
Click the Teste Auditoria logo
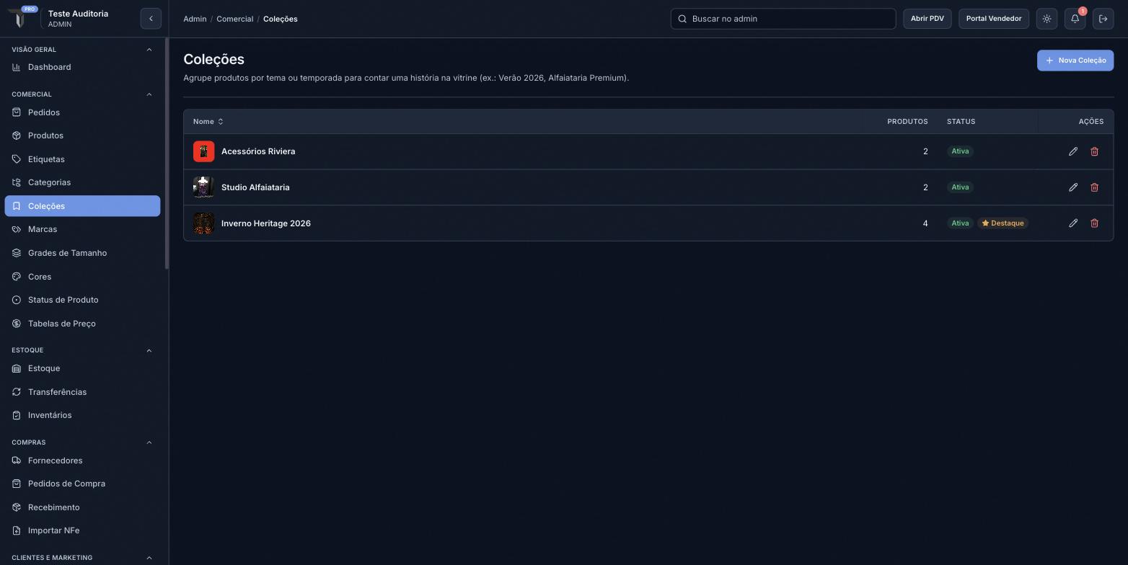point(20,18)
